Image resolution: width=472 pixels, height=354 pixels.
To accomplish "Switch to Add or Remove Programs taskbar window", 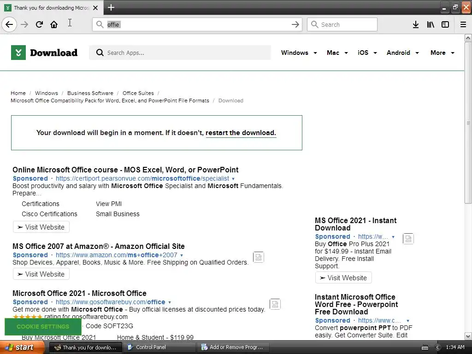I will click(x=233, y=348).
